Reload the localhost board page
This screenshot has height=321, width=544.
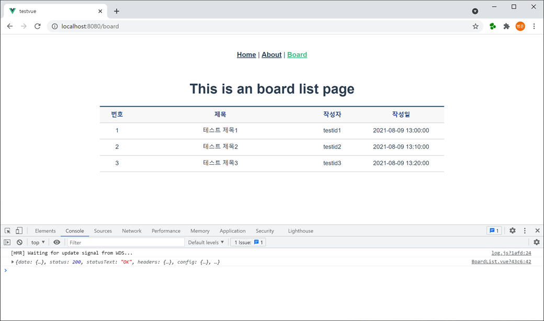tap(38, 26)
